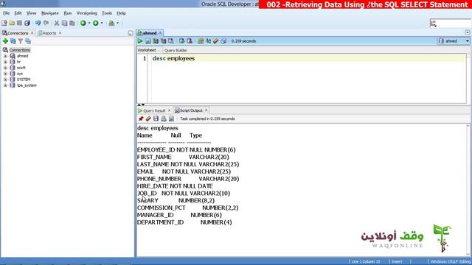This screenshot has height=265, width=472.
Task: Expand the scott connection node
Action: pos(5,68)
